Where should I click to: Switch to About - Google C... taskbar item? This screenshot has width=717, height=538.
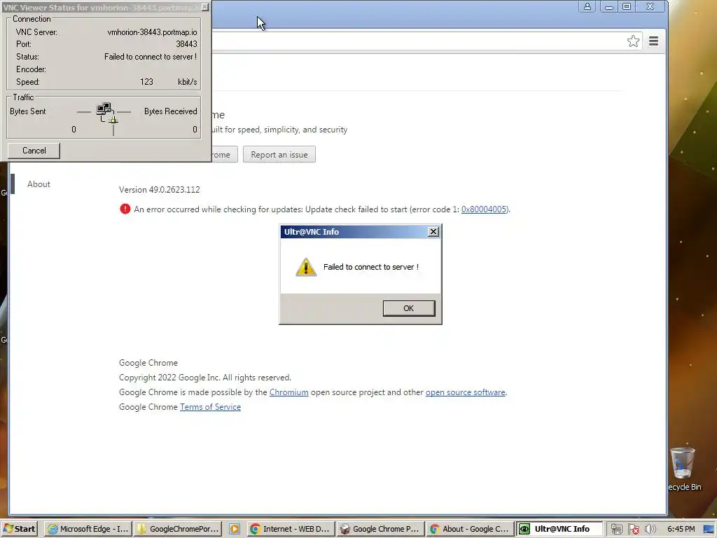(470, 529)
